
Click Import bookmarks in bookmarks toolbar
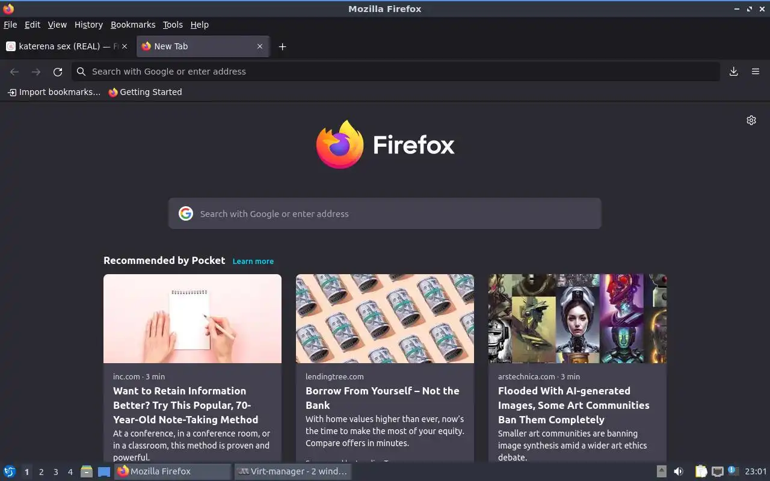54,92
